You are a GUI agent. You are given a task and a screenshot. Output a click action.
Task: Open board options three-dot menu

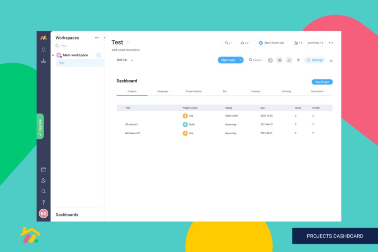331,43
